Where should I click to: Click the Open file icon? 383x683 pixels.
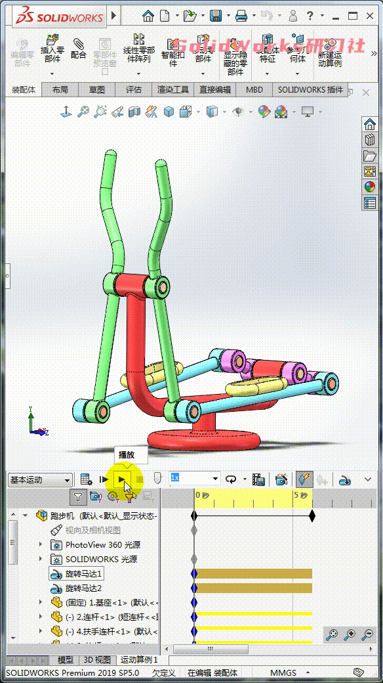[x=190, y=16]
